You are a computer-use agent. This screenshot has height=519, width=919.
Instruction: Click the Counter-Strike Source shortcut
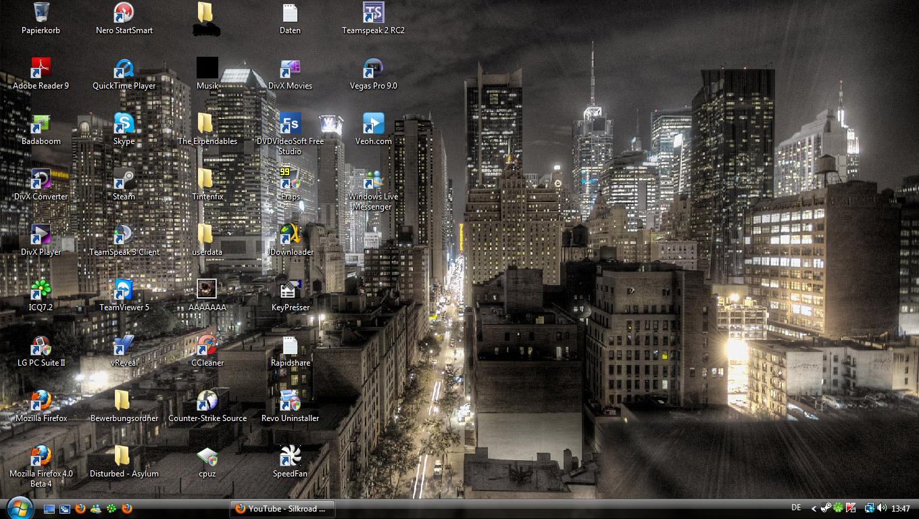207,401
